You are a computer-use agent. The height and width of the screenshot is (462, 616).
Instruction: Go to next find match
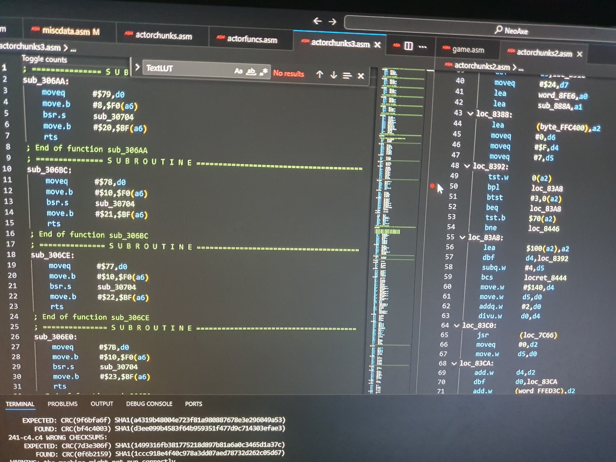coord(334,75)
